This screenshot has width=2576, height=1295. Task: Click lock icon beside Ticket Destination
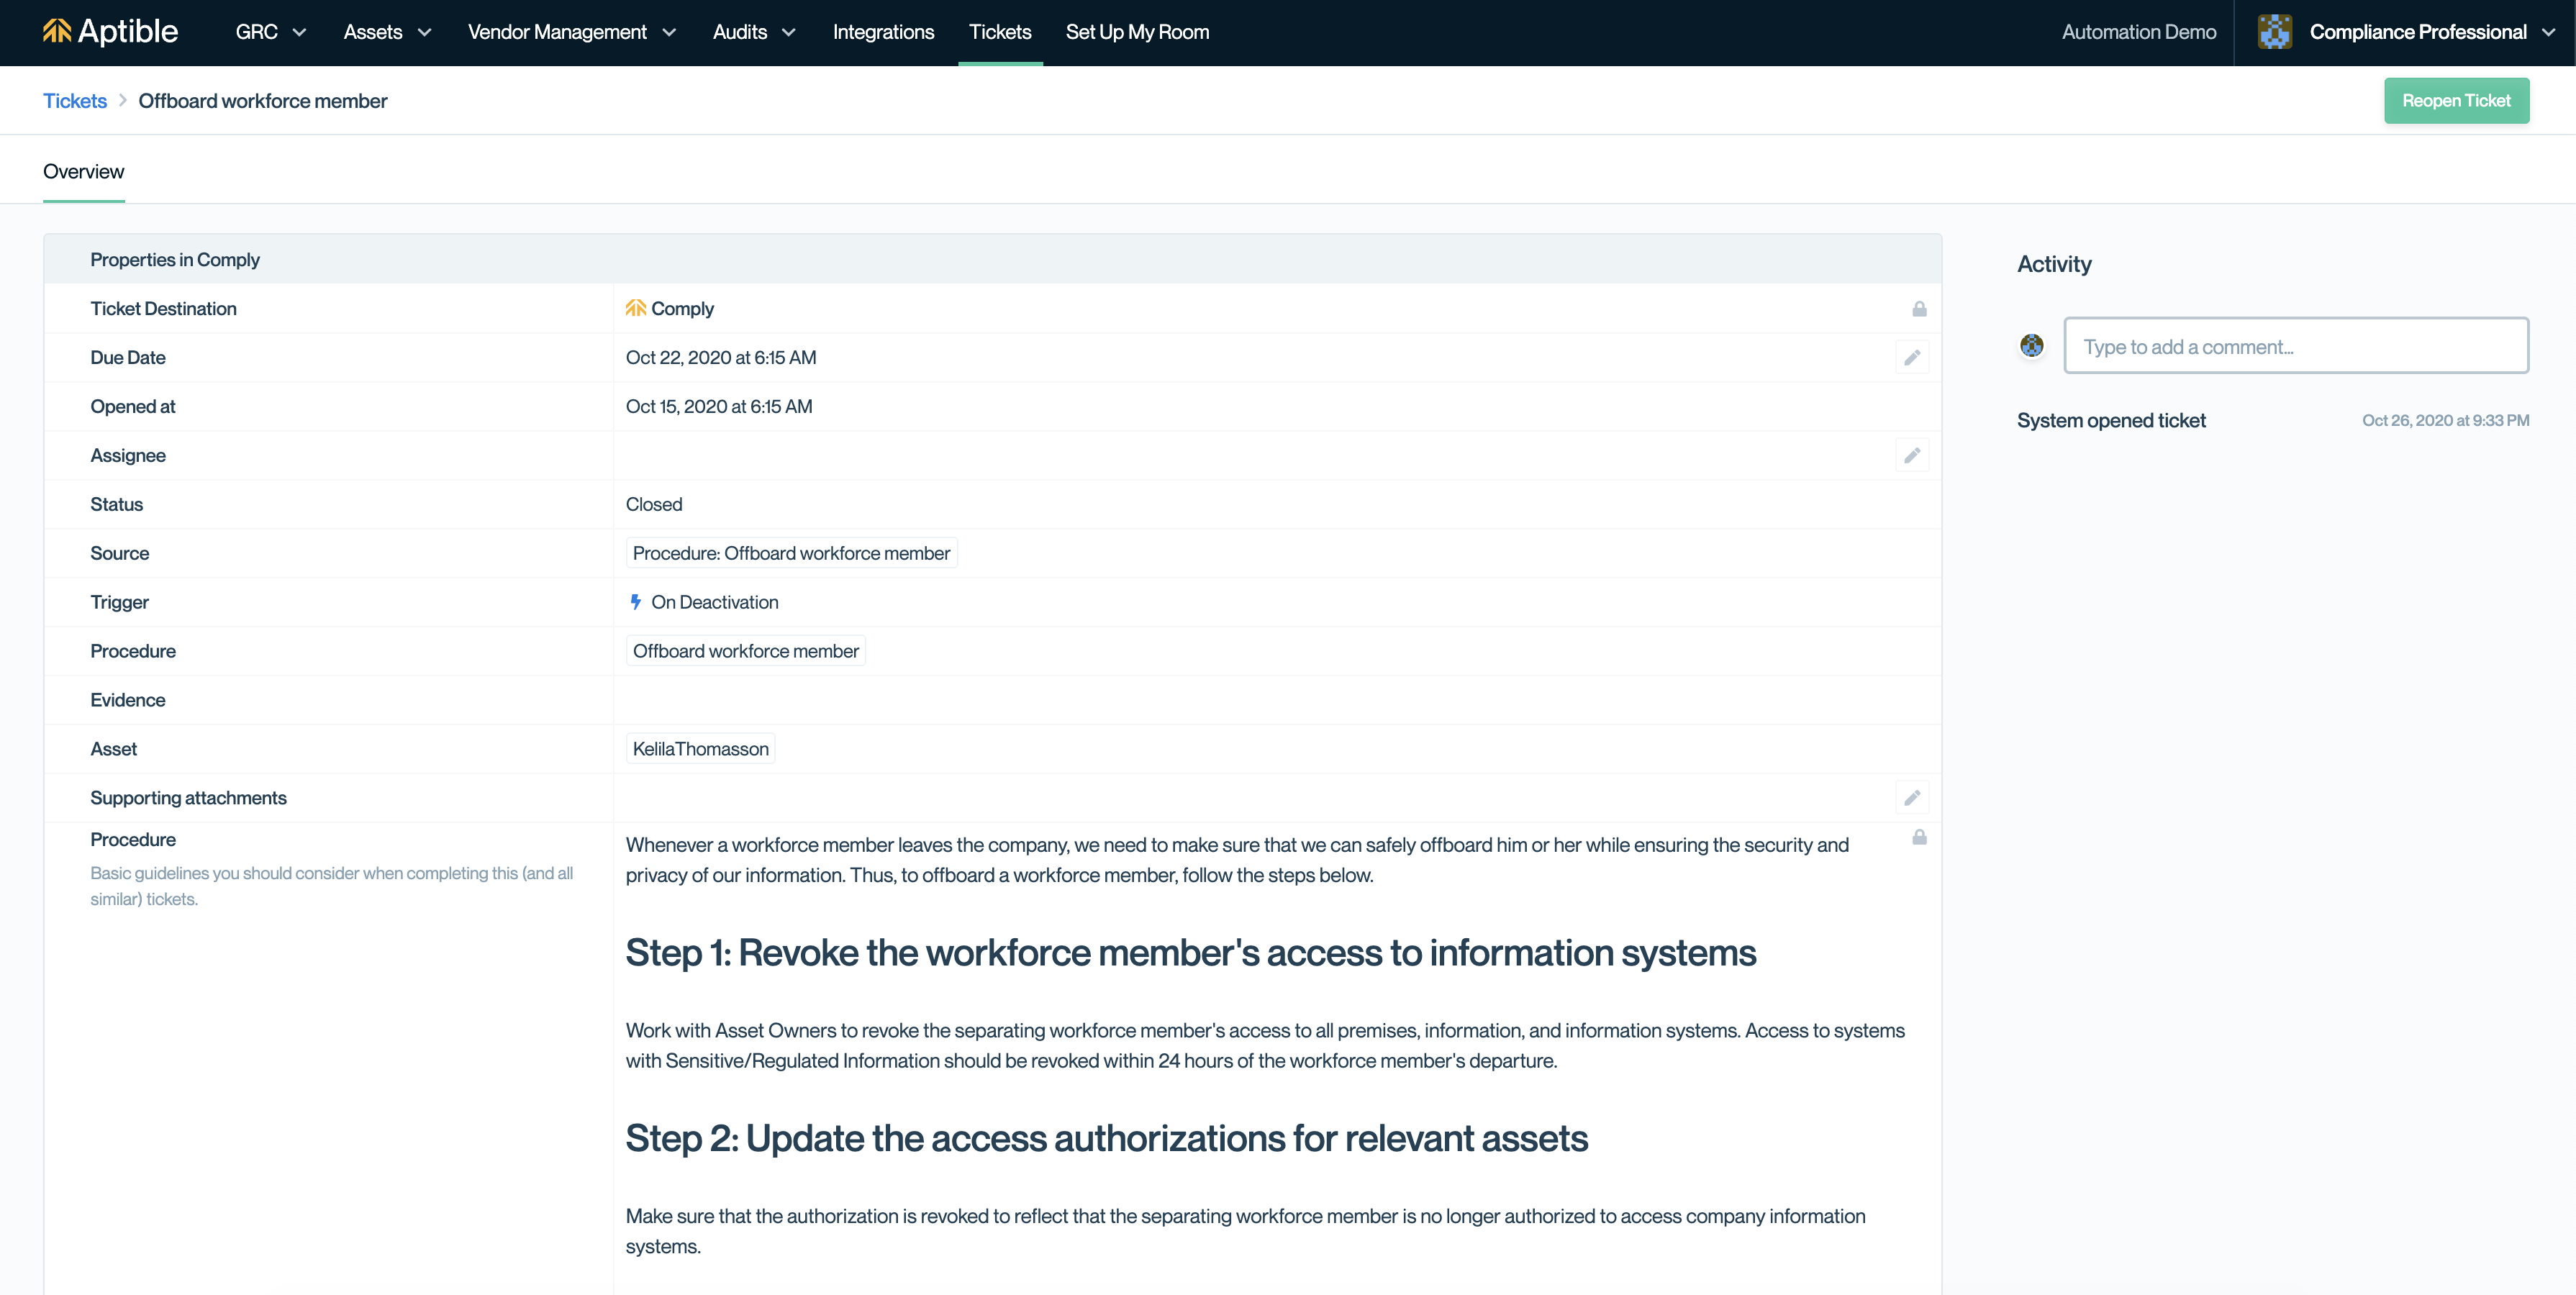1919,309
